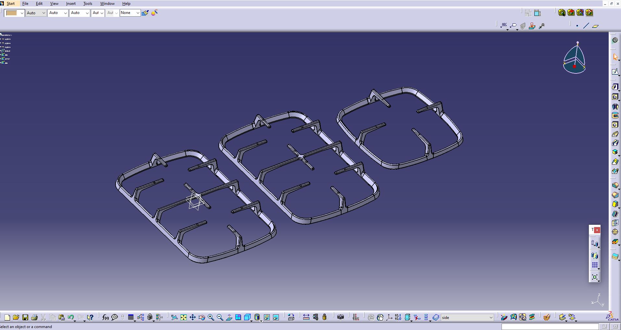Open the Formula f(x) tool
This screenshot has width=621, height=330.
click(x=105, y=317)
